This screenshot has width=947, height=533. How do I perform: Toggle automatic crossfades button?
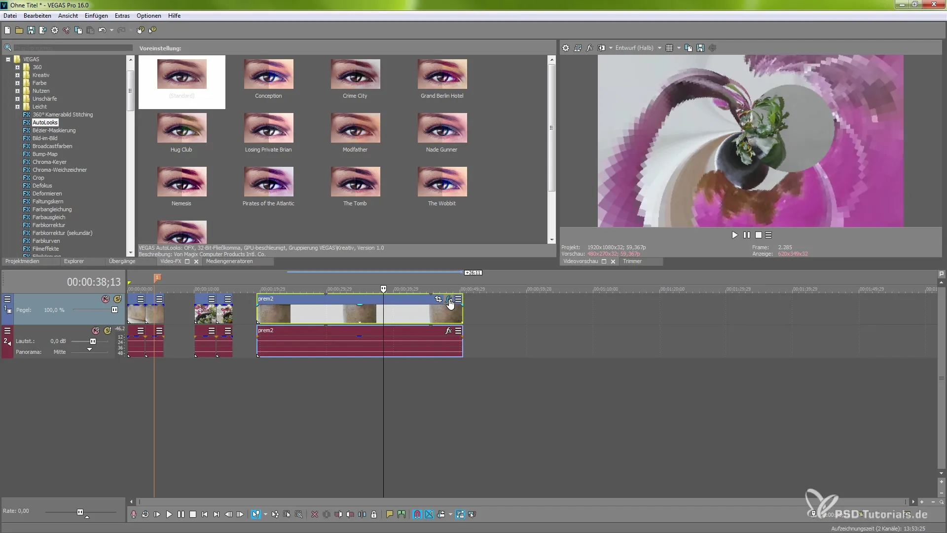click(429, 514)
